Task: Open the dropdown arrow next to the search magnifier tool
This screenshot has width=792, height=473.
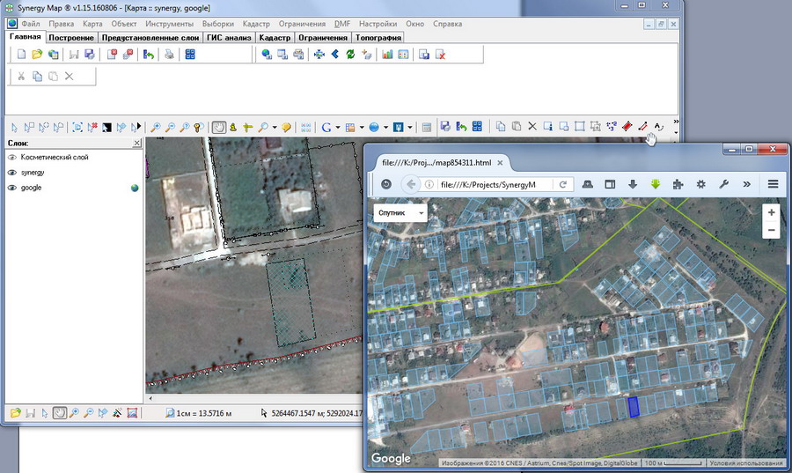Action: (x=275, y=128)
